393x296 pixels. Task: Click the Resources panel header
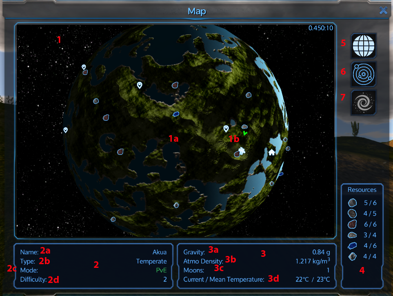pyautogui.click(x=362, y=189)
